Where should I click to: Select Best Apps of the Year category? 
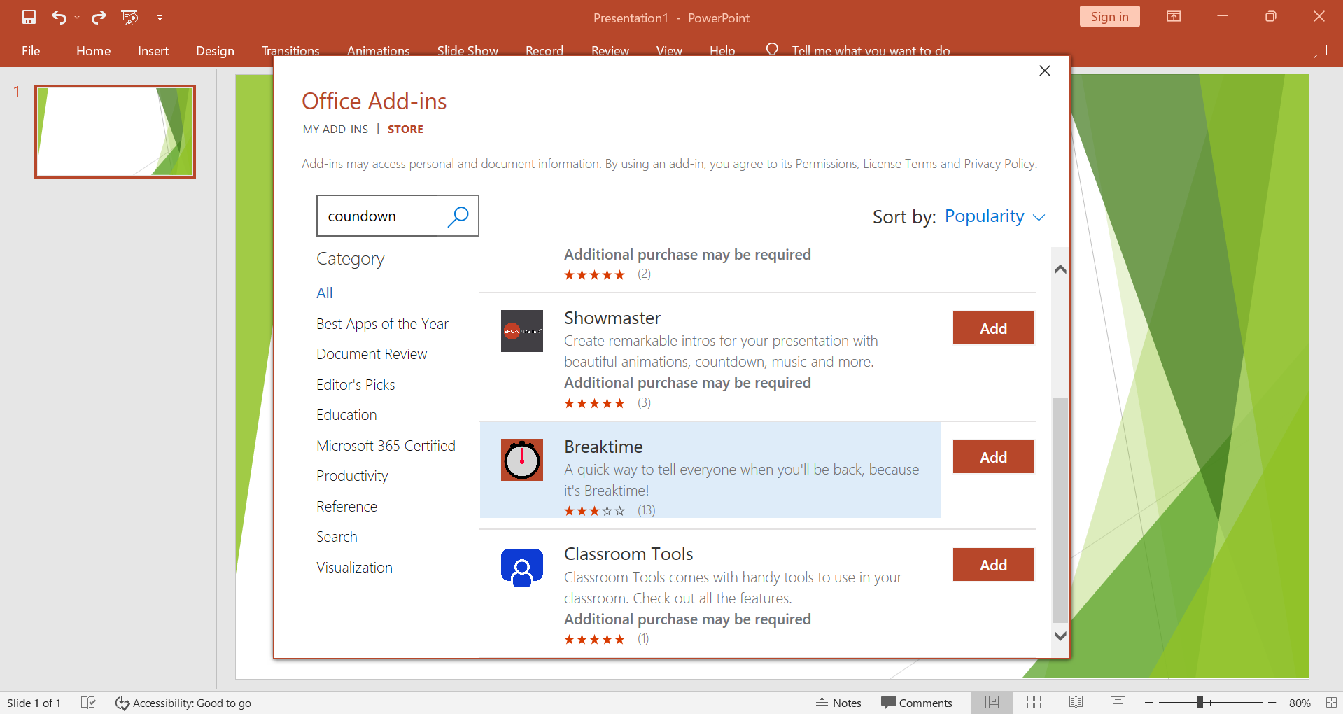[382, 324]
